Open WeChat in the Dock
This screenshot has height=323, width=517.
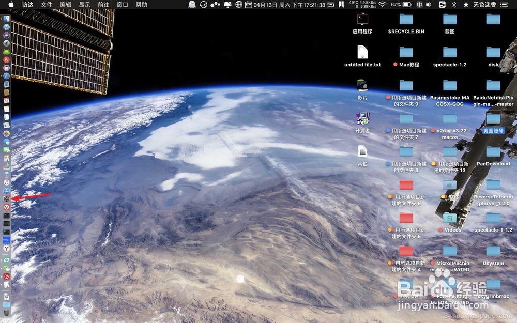(x=6, y=268)
